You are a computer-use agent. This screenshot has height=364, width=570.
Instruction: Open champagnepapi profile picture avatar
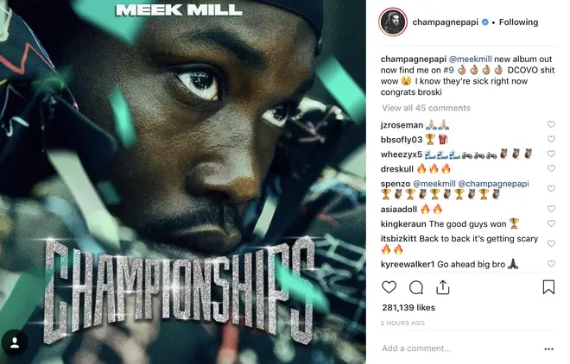(x=393, y=22)
